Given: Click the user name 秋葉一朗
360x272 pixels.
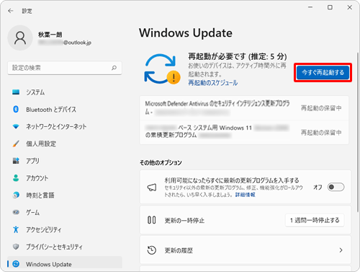Looking at the screenshot, I should [x=50, y=35].
